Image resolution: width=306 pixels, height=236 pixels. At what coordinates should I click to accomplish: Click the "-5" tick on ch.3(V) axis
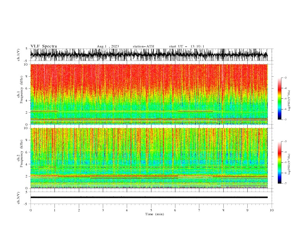click(26, 204)
